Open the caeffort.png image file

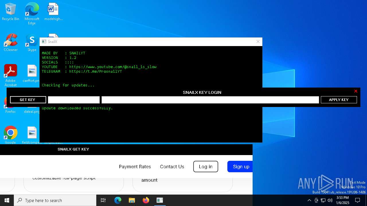point(32,74)
